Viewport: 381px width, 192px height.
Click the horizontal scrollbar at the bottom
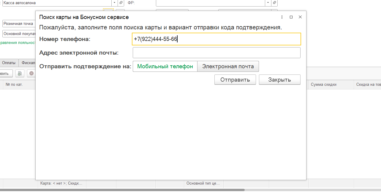[x=122, y=190]
